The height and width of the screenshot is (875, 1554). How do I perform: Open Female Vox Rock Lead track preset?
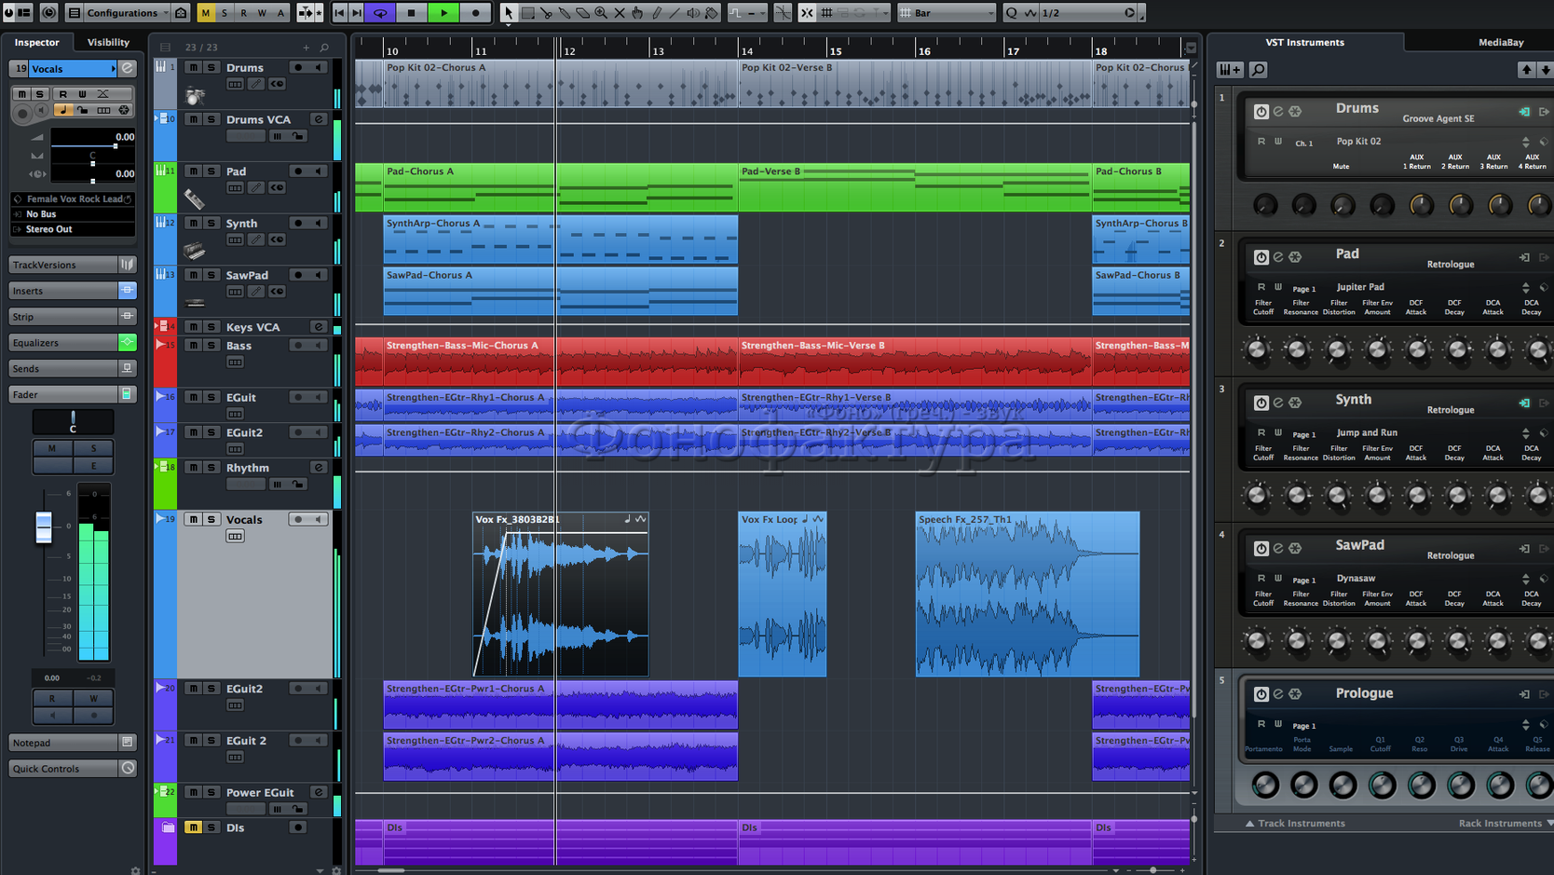[x=73, y=198]
